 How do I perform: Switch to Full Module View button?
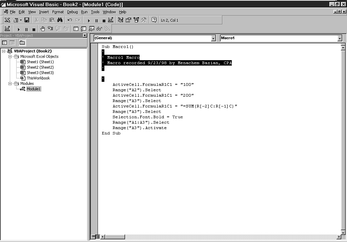(x=98, y=237)
